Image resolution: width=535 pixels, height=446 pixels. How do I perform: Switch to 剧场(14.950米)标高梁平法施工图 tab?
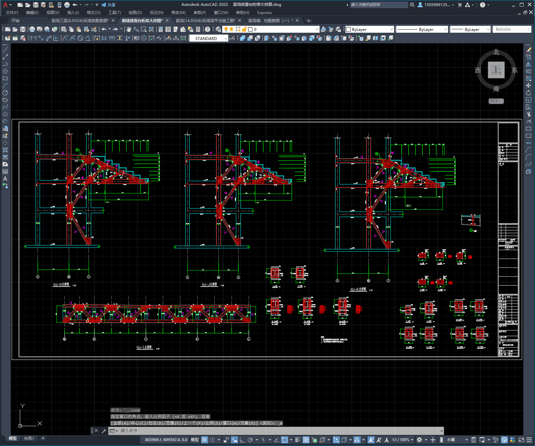(x=206, y=20)
